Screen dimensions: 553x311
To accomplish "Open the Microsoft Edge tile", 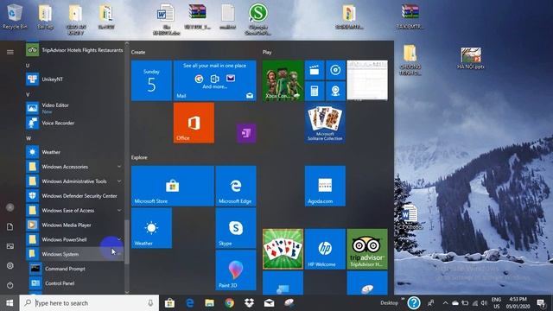I will pos(236,186).
